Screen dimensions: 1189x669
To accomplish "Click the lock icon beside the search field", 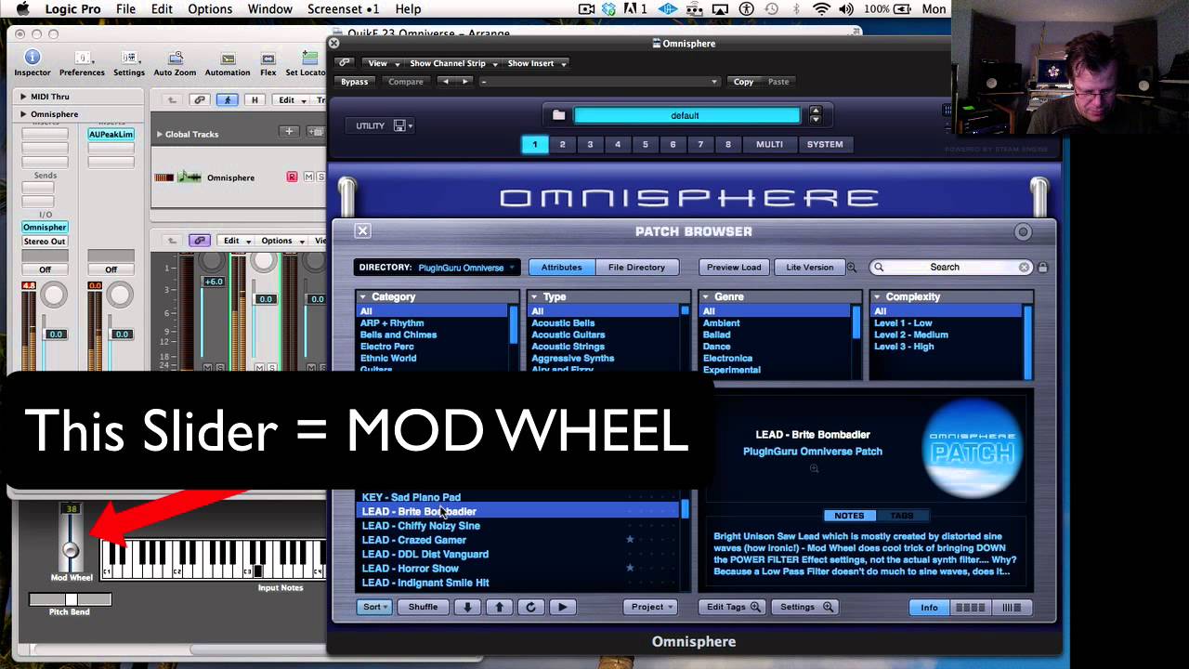I will [1042, 268].
